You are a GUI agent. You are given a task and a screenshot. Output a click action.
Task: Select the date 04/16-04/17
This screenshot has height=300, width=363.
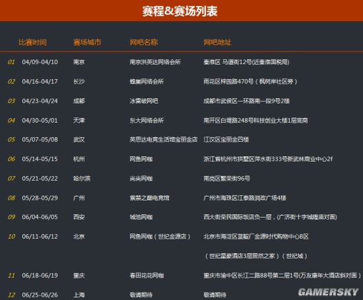pyautogui.click(x=40, y=81)
